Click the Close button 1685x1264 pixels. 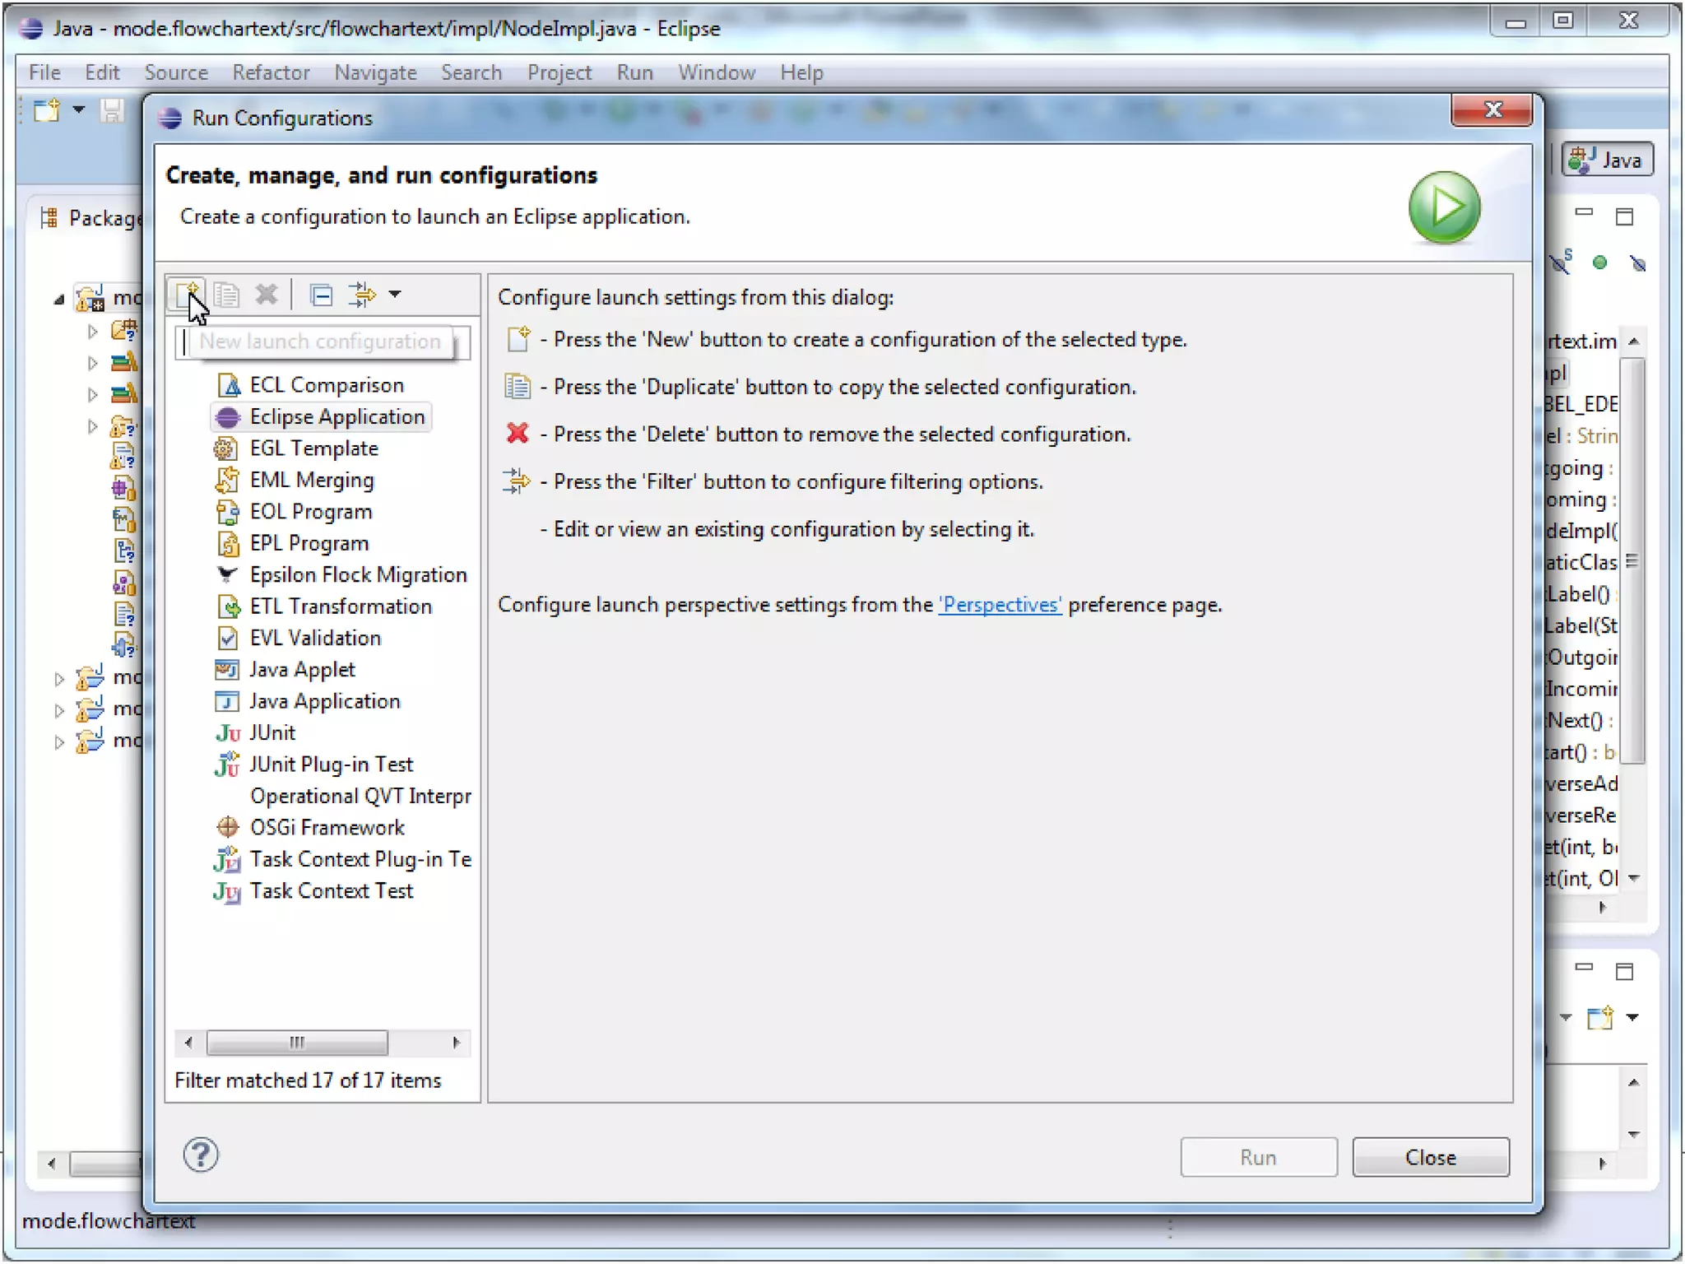1430,1157
